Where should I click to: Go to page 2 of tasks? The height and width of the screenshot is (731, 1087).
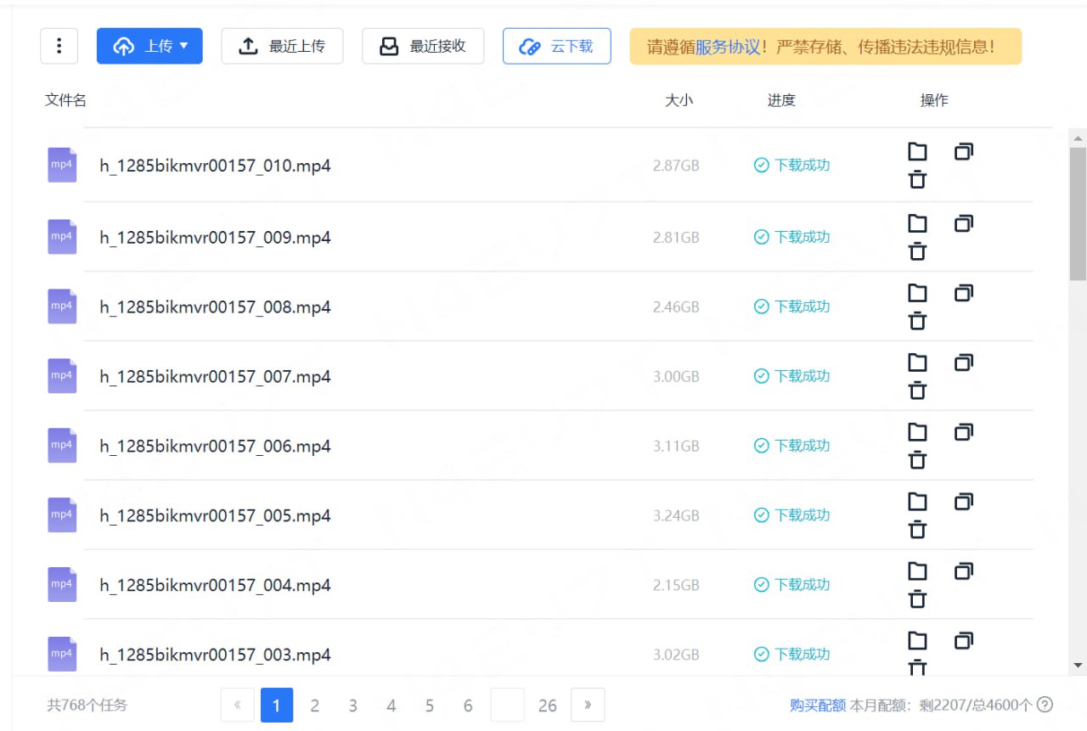click(x=314, y=706)
